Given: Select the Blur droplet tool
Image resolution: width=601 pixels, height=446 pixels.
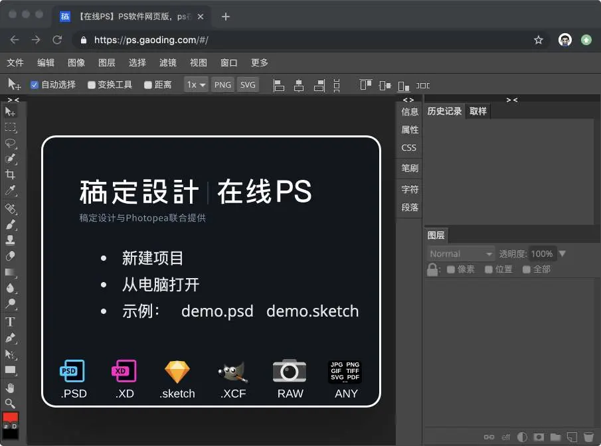Looking at the screenshot, I should coord(11,288).
